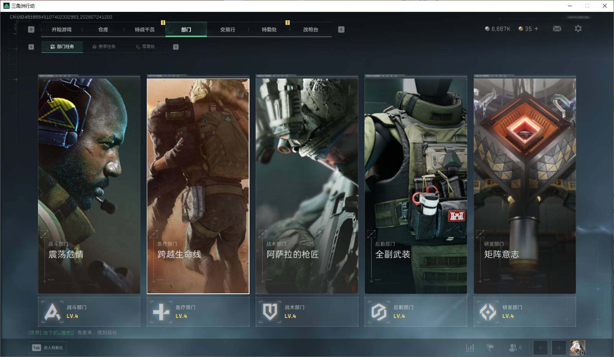Click the 8,667K currency coin icon
The height and width of the screenshot is (357, 614).
[x=487, y=29]
